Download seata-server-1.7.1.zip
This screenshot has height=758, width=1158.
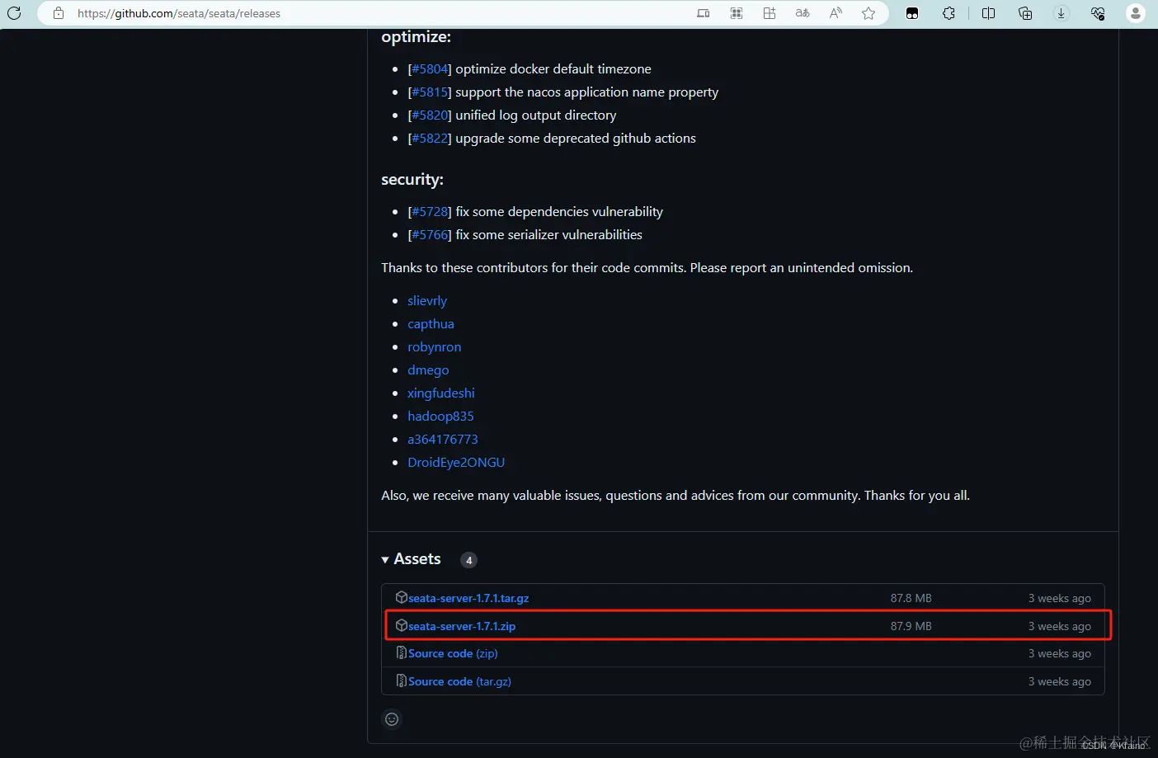click(462, 626)
